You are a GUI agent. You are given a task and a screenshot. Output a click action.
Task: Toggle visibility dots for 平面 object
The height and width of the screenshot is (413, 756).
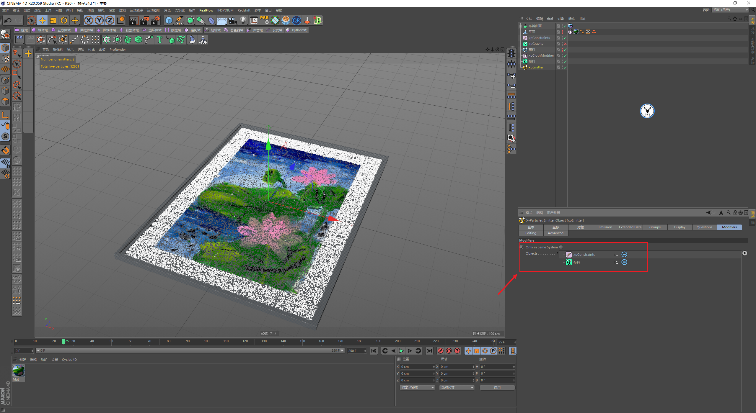[x=562, y=32]
